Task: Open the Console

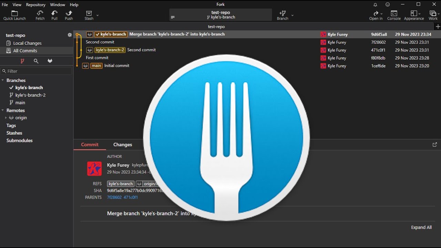Action: pos(394,15)
